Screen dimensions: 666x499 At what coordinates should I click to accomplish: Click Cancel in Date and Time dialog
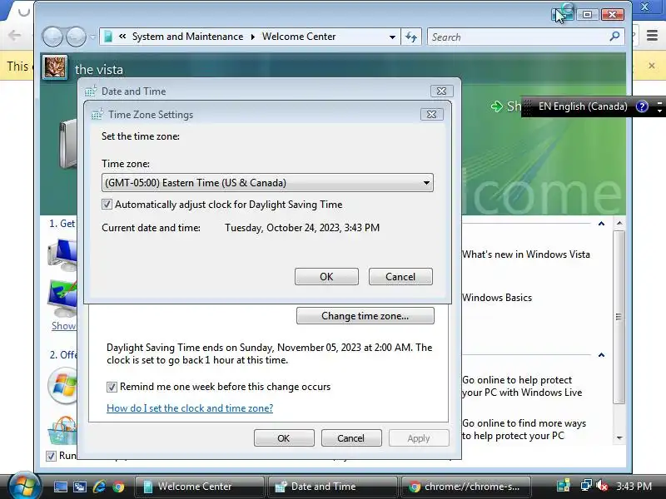pyautogui.click(x=350, y=438)
